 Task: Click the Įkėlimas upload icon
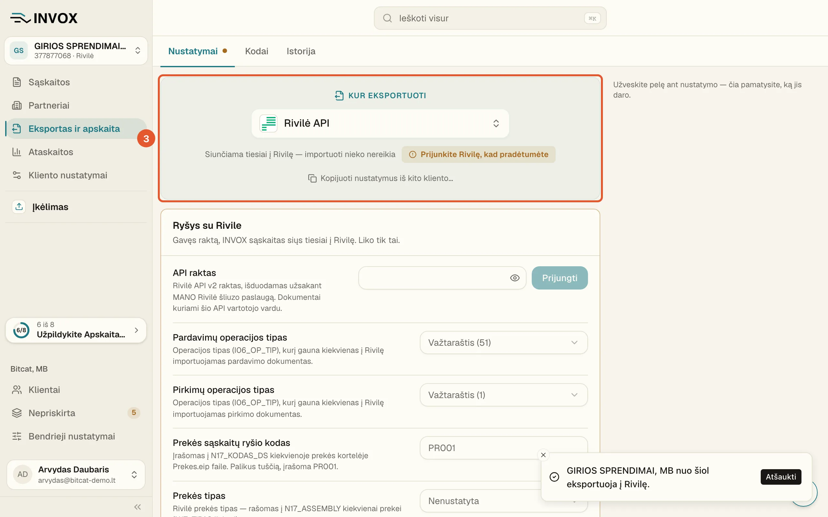(x=19, y=206)
